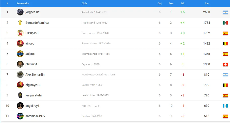This screenshot has width=230, height=123.
Task: Click the Argentina flag in jorgecasla's row
Action: [x=225, y=12]
